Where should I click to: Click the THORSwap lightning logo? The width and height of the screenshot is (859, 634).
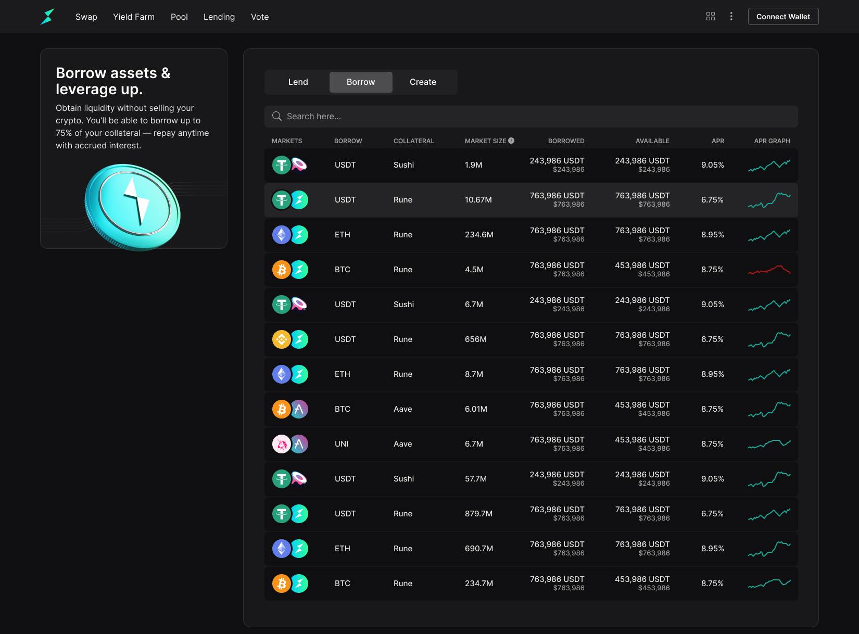[x=47, y=17]
